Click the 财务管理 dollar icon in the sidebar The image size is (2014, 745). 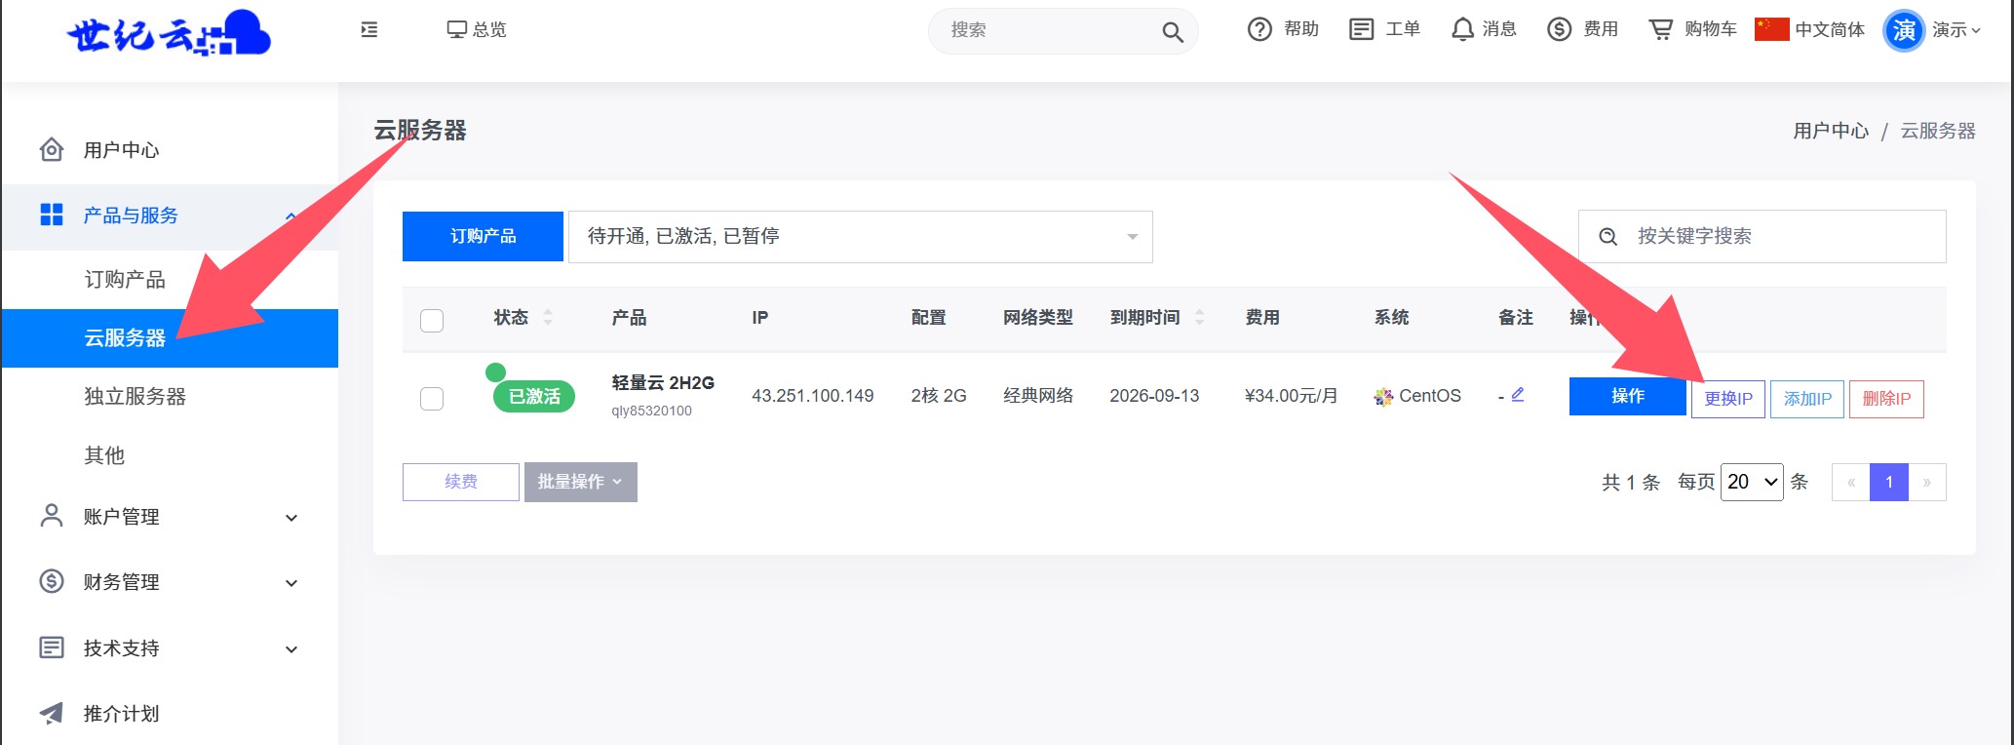52,581
